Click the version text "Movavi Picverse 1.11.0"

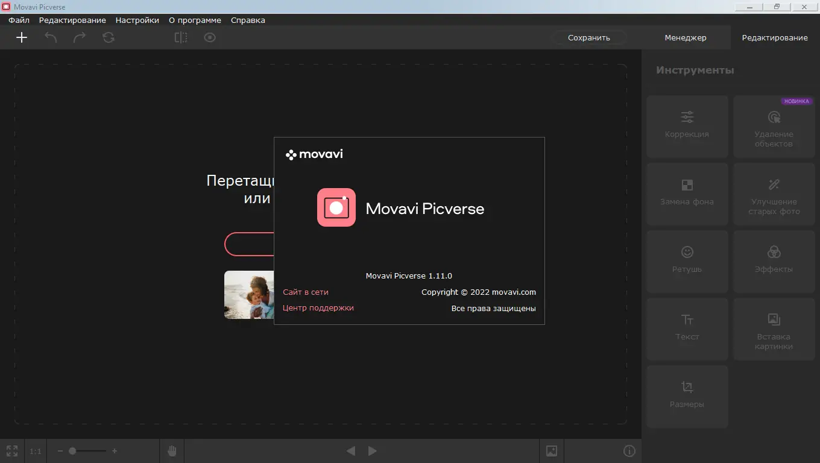point(409,276)
